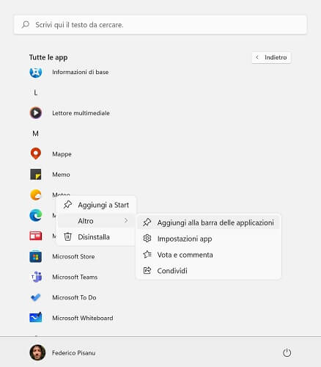Viewport: 321px width, 367px height.
Task: Go back with the Indietro button
Action: [271, 57]
